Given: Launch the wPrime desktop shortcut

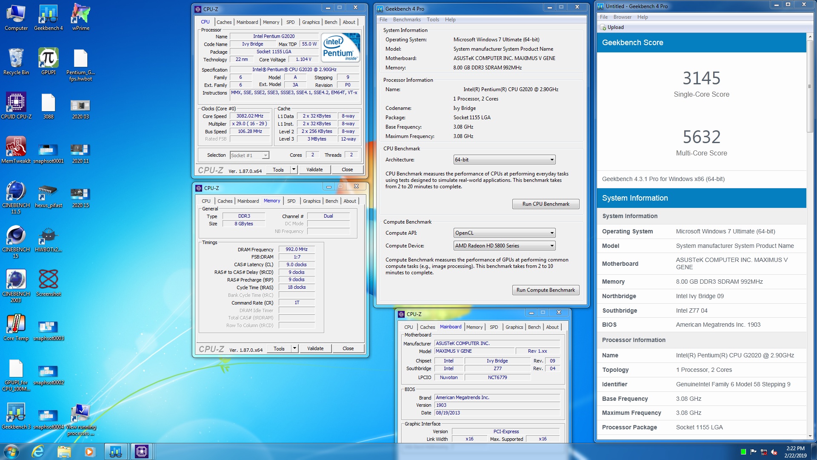Looking at the screenshot, I should click(81, 18).
